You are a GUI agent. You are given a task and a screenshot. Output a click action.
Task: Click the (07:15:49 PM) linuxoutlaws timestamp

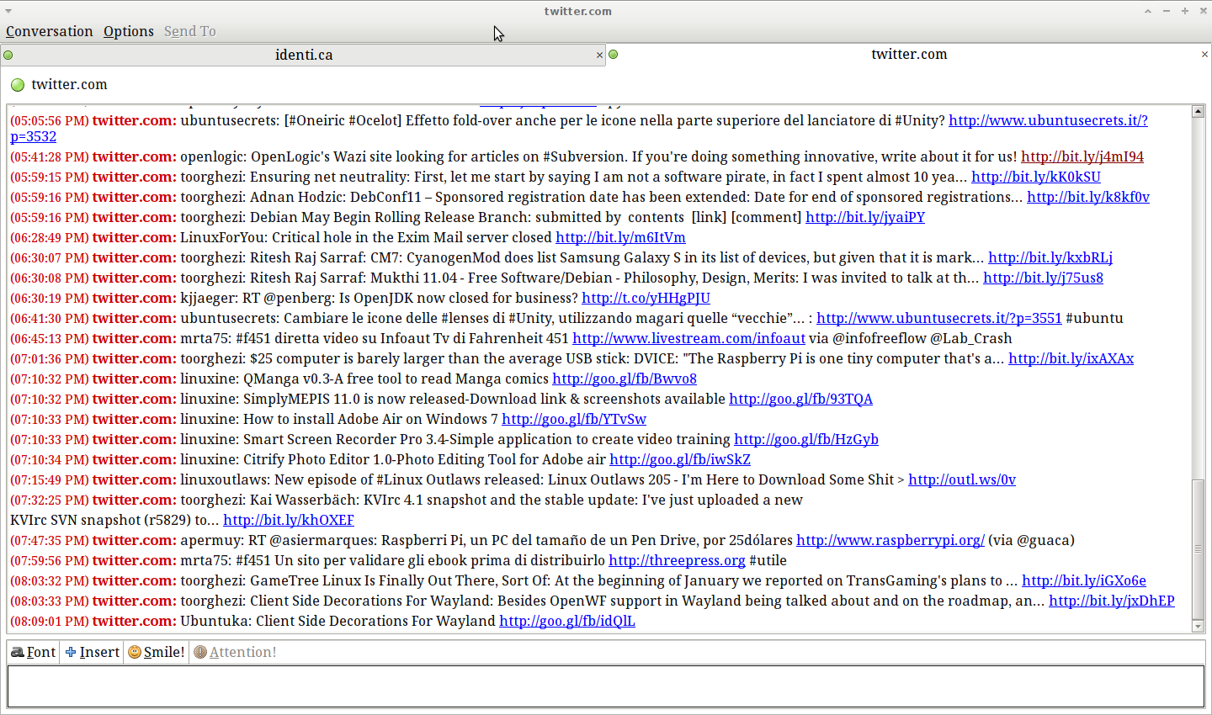pyautogui.click(x=50, y=479)
